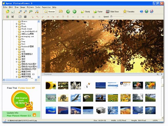The image size is (168, 126).
Task: Select the silver camera thumbnail
Action: click(x=100, y=110)
